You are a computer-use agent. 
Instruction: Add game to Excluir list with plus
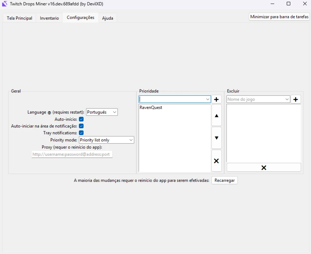(296, 99)
